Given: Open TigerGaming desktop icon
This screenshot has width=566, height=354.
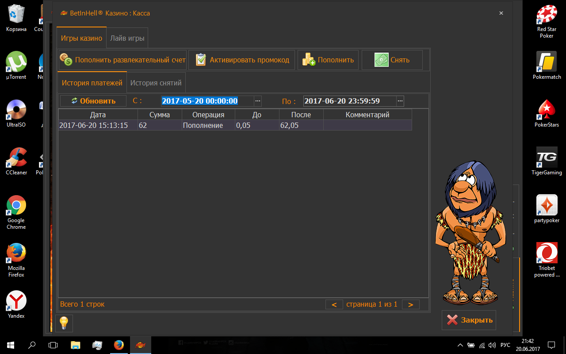Looking at the screenshot, I should [x=547, y=158].
